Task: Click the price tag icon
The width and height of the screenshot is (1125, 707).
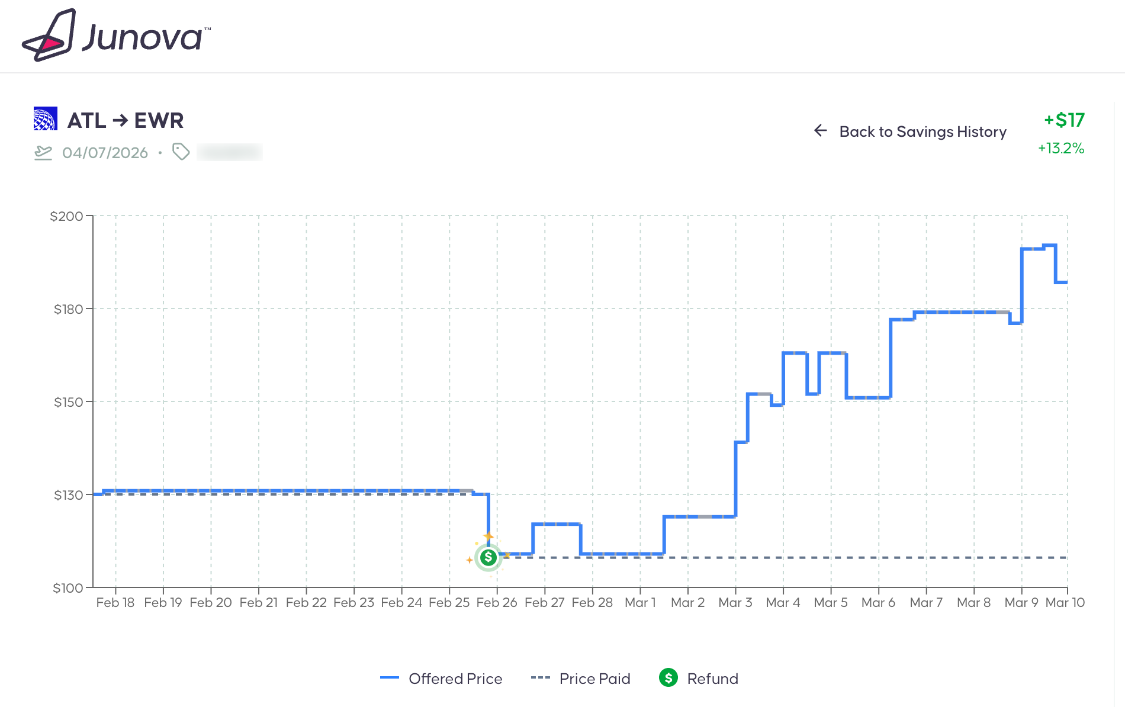Action: pos(181,152)
